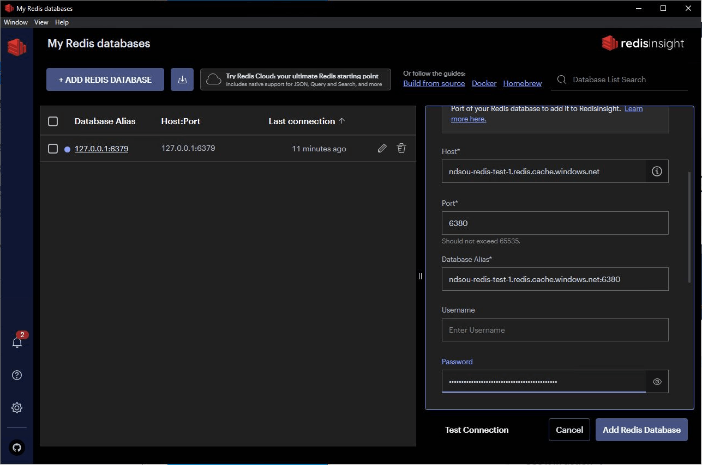Click the RedisInsight logo at top right

pos(643,44)
